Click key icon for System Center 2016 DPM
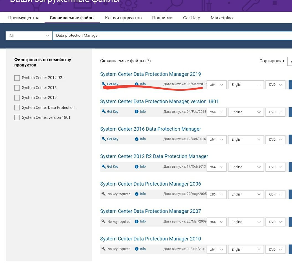This screenshot has width=292, height=265. point(104,139)
